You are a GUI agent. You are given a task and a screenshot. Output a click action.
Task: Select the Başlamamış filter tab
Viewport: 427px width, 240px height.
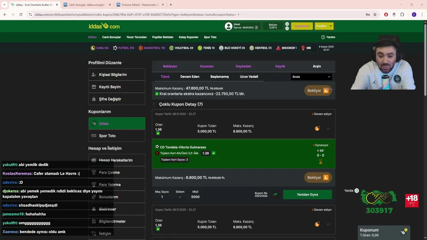[x=220, y=77]
